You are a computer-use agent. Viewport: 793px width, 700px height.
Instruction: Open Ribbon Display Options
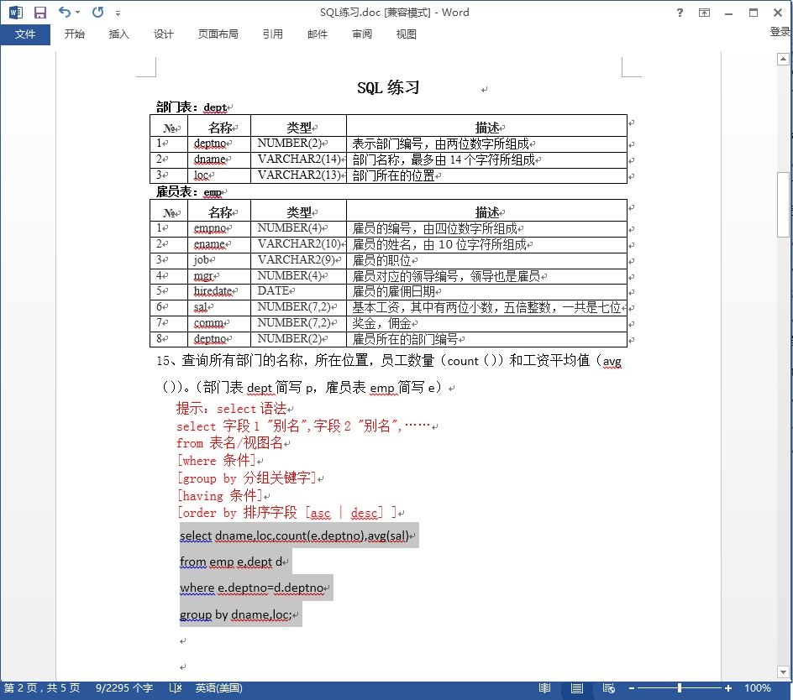tap(704, 13)
